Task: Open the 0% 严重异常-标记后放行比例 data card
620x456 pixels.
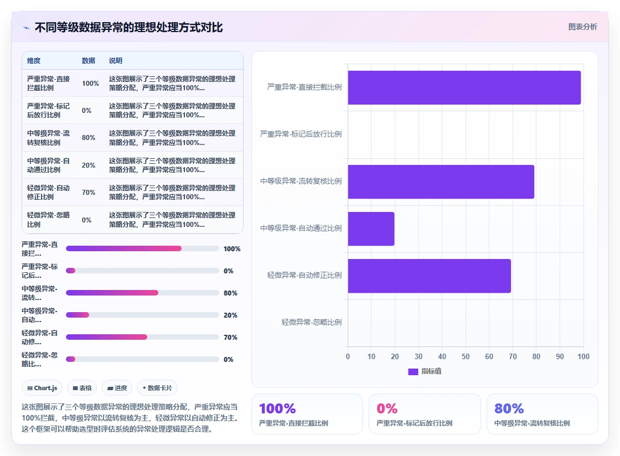Action: click(x=425, y=414)
